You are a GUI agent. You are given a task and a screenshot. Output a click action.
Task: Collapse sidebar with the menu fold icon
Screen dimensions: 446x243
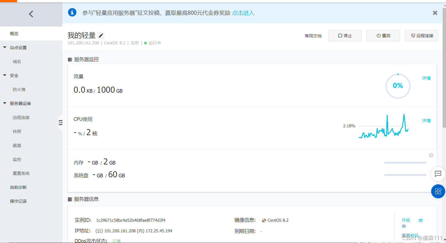tap(60, 122)
